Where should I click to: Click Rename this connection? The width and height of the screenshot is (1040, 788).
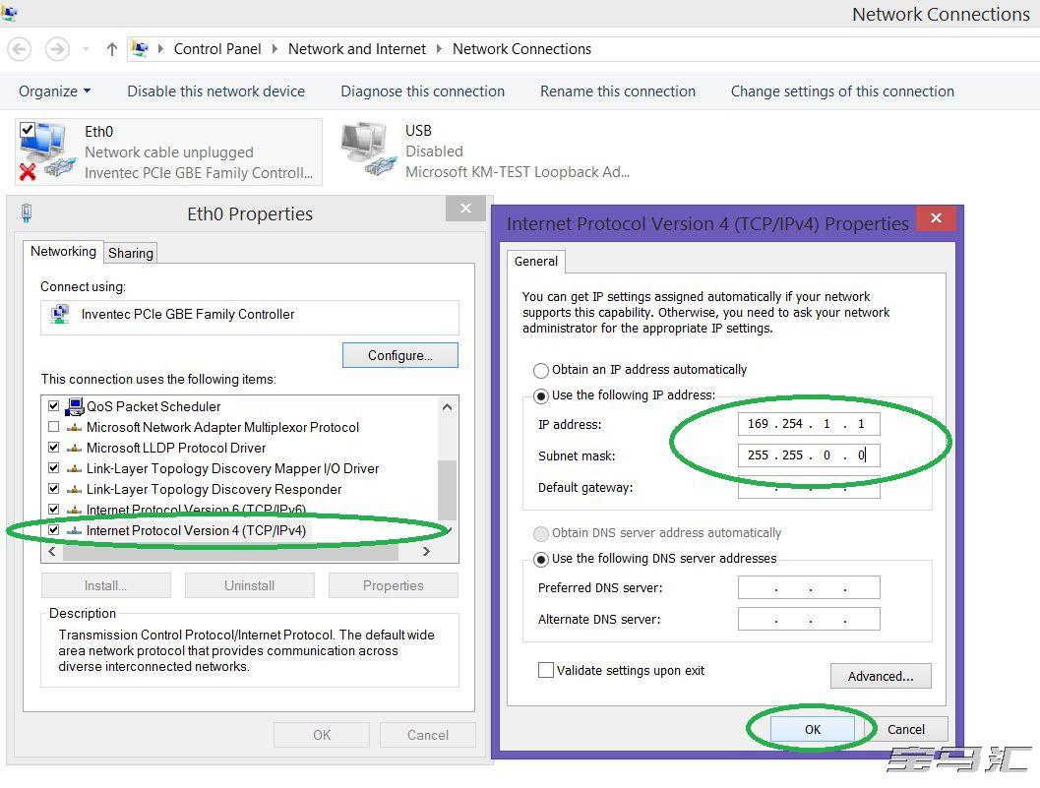pyautogui.click(x=618, y=91)
